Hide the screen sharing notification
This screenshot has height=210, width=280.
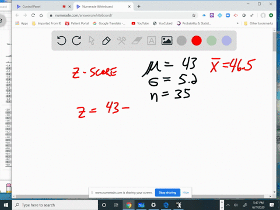185,192
